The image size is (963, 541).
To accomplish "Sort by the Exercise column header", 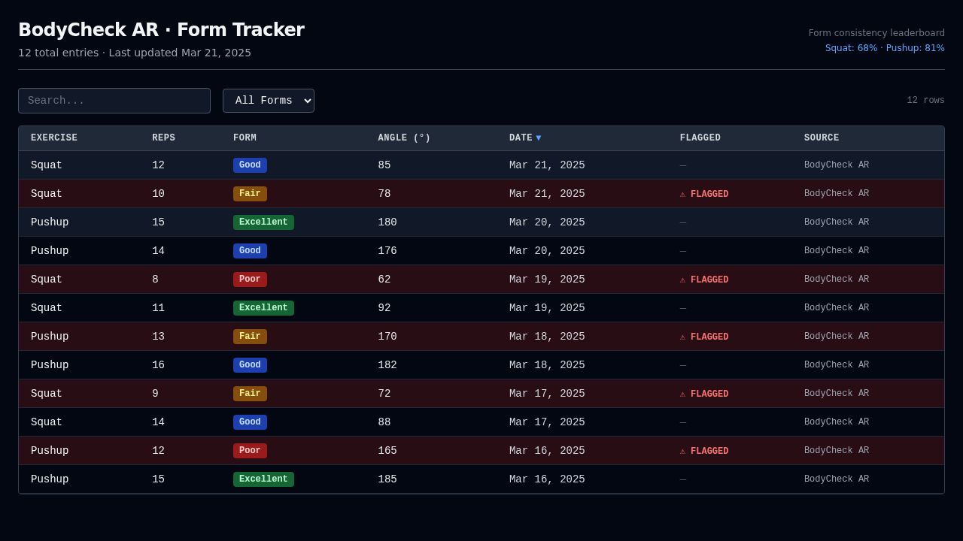I will point(54,138).
